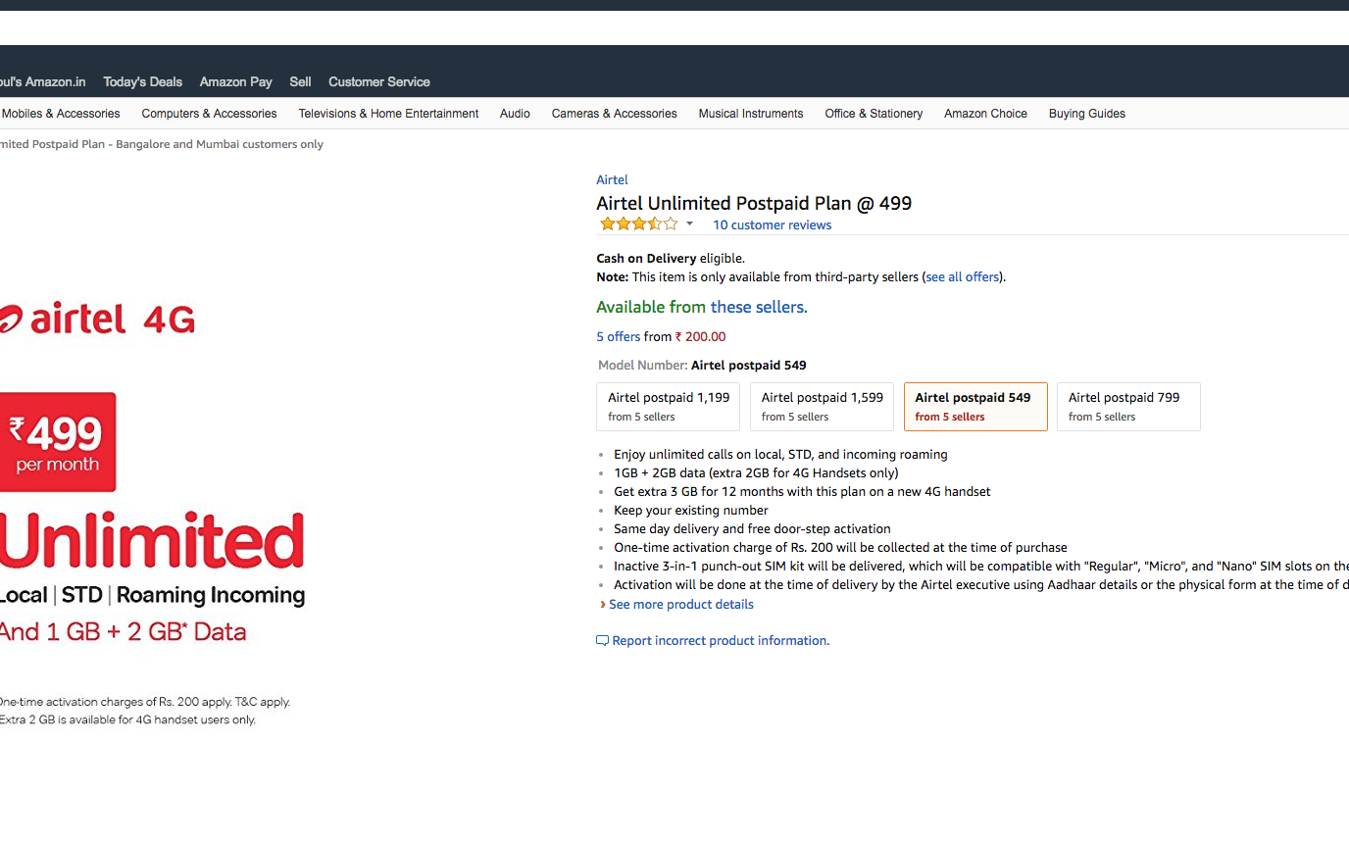
Task: Choose the Airtel postpaid 1,599 plan
Action: pos(822,407)
